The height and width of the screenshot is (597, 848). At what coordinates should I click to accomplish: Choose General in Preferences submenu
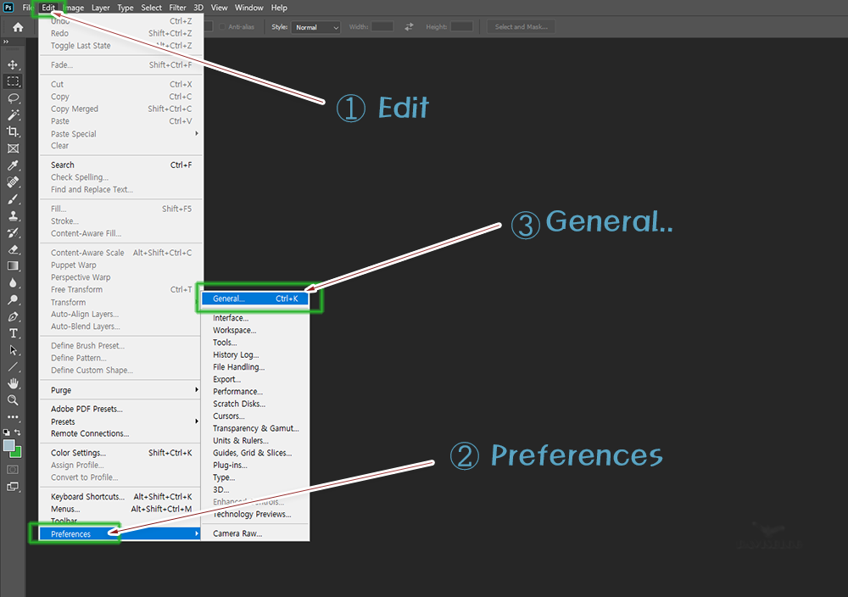(254, 298)
